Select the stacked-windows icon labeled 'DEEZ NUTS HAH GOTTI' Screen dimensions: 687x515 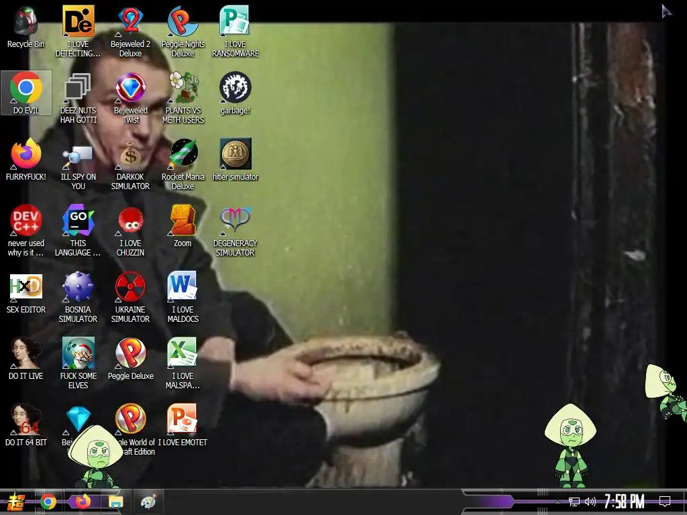78,98
